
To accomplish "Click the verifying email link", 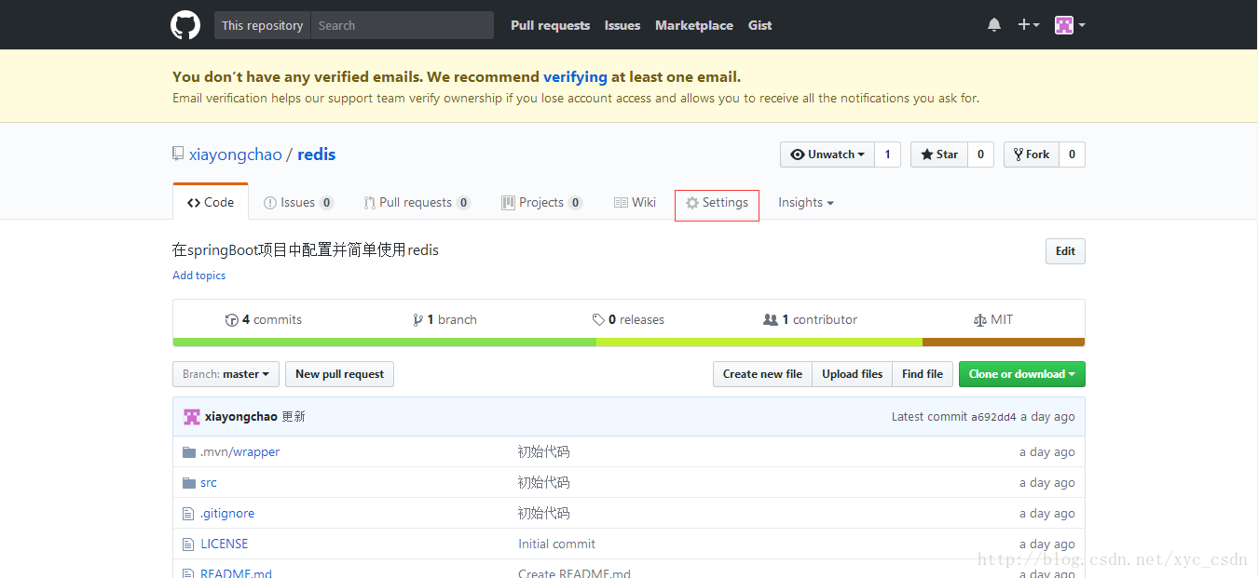I will point(575,77).
